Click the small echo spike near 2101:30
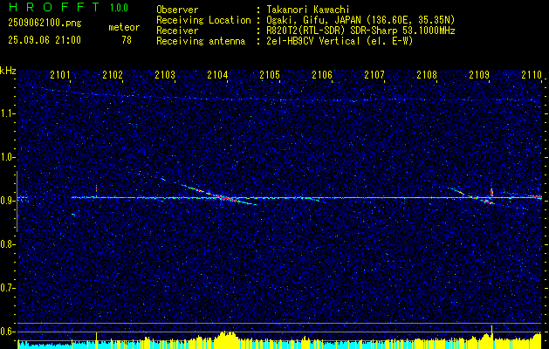Viewport: 549px width, 349px height. (x=96, y=191)
